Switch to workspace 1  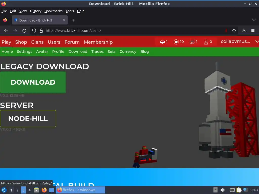11,190
